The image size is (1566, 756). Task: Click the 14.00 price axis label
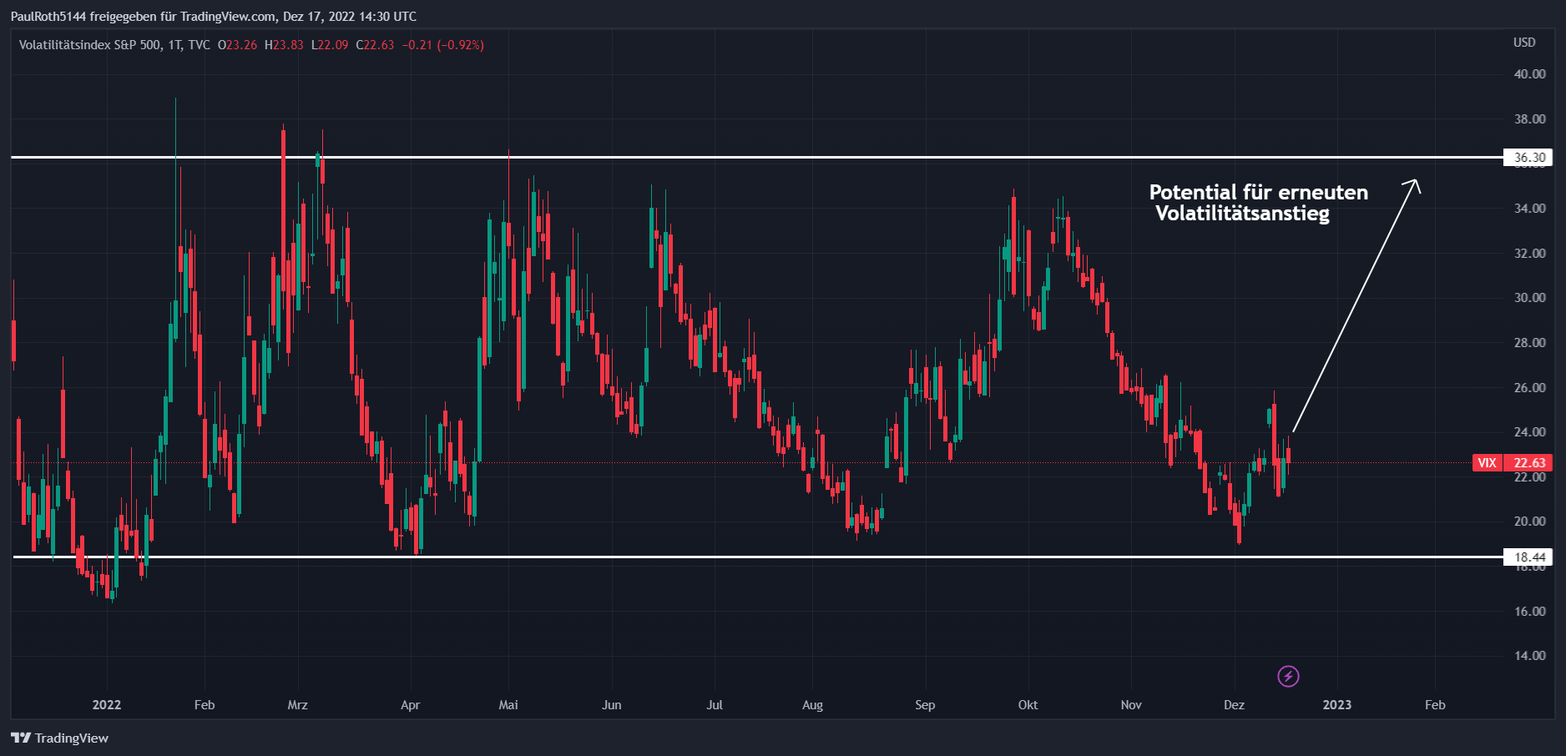pos(1529,656)
